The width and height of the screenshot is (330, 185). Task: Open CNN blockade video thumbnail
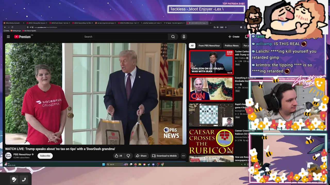tap(211, 89)
